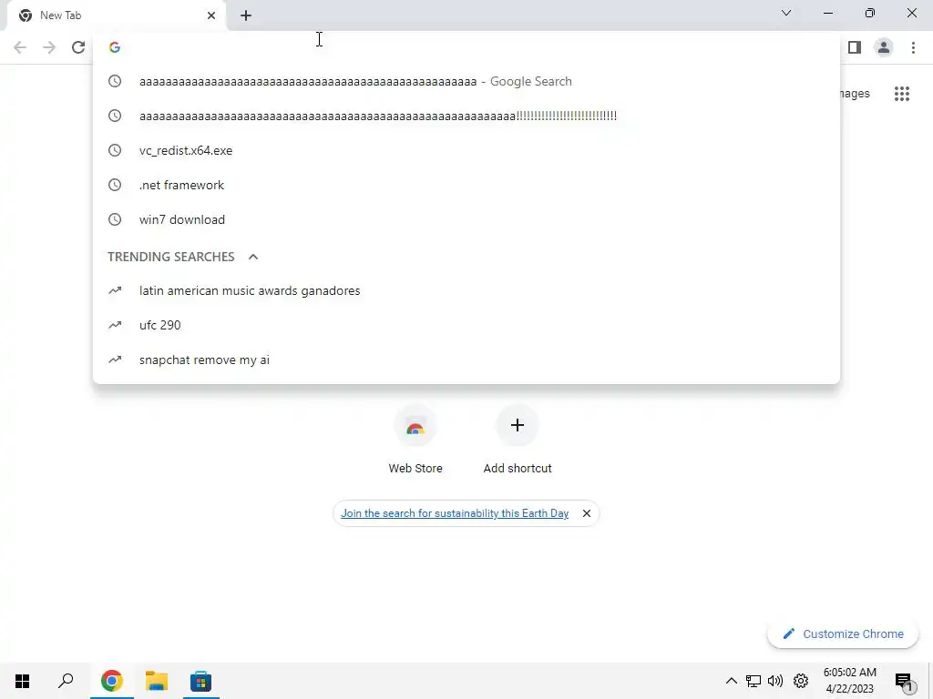Screen dimensions: 933x699
Task: Choose the win7 download suggestion
Action: [466, 219]
